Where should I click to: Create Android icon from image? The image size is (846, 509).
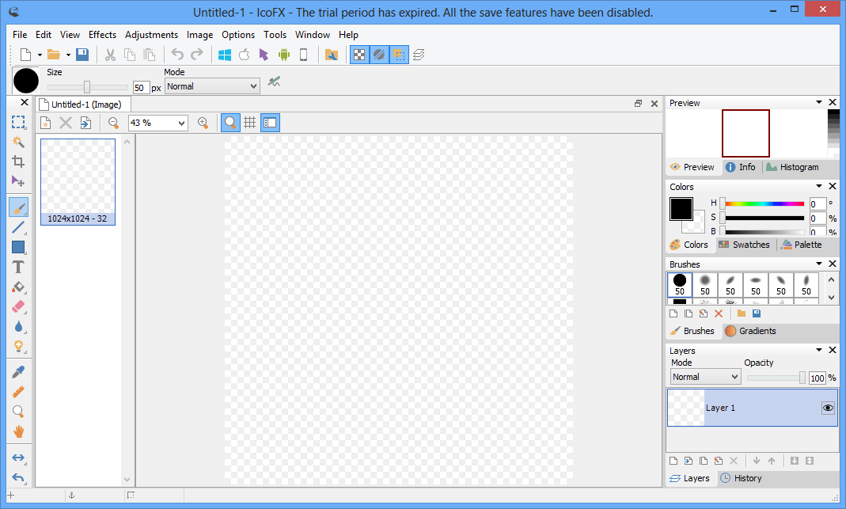coord(284,55)
